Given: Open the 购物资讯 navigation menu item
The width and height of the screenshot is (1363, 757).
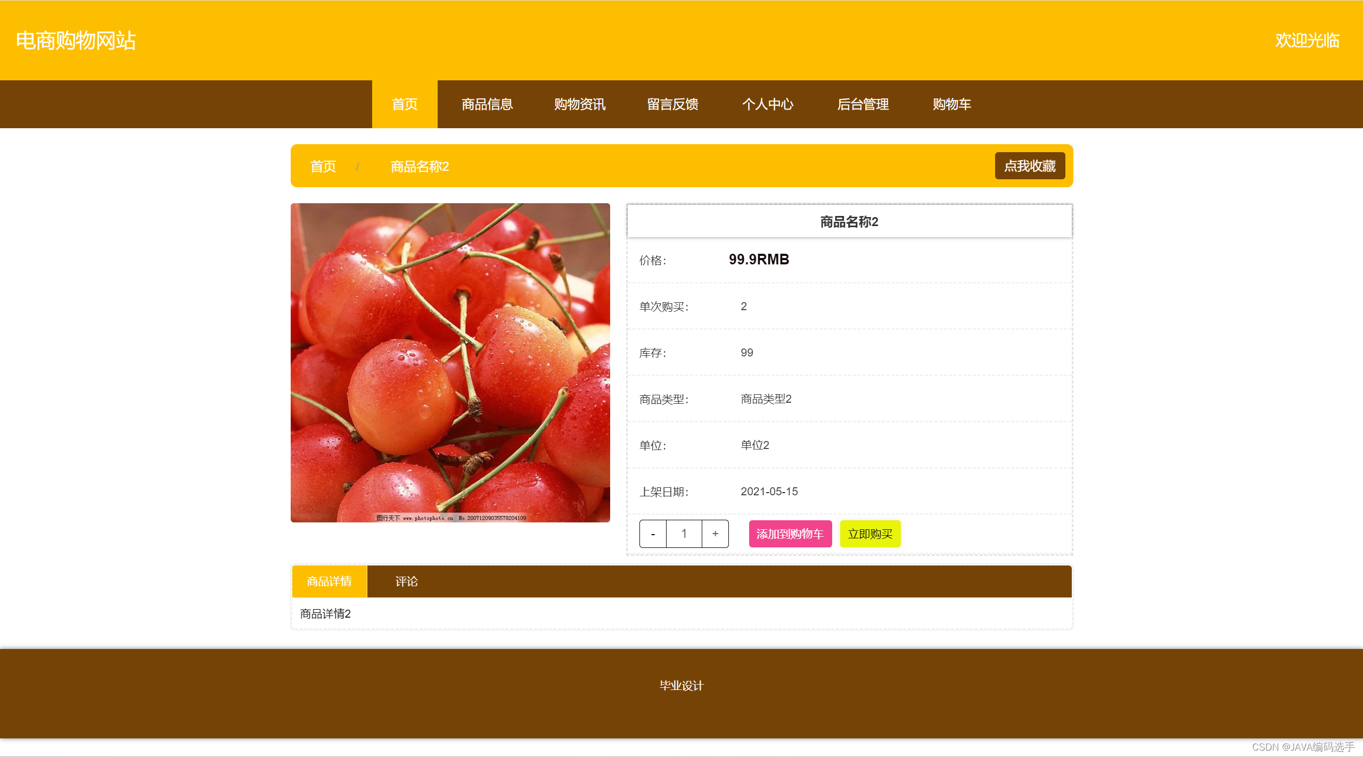Looking at the screenshot, I should [579, 104].
